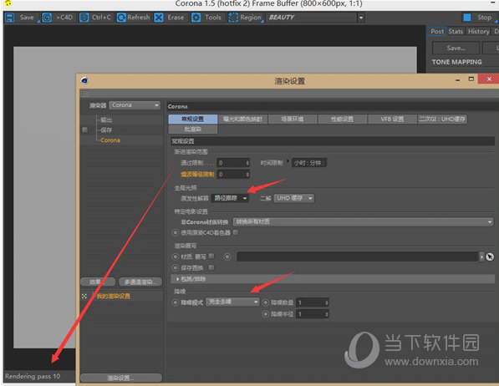499x386 pixels.
Task: Click the >C4D send-to-picture-viewer icon
Action: pos(47,18)
